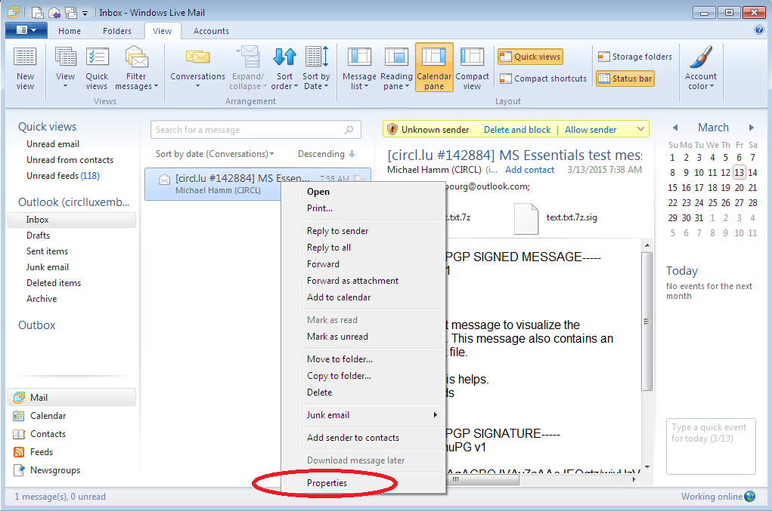Select Properties in the context menu

(327, 483)
